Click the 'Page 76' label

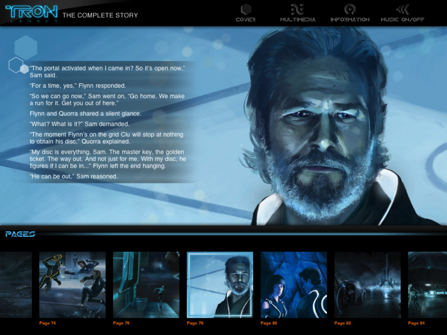121,323
